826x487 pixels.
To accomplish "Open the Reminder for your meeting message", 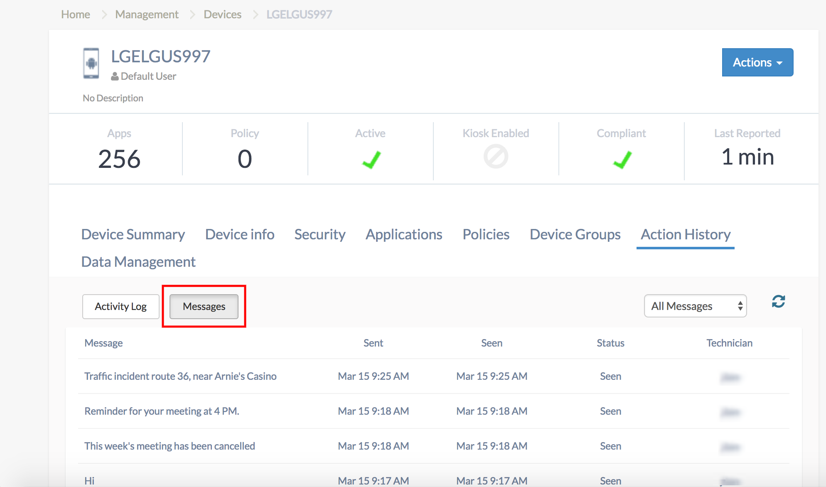I will [x=162, y=411].
